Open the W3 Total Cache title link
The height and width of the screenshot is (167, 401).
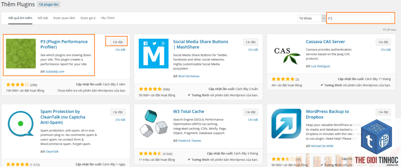(x=188, y=111)
